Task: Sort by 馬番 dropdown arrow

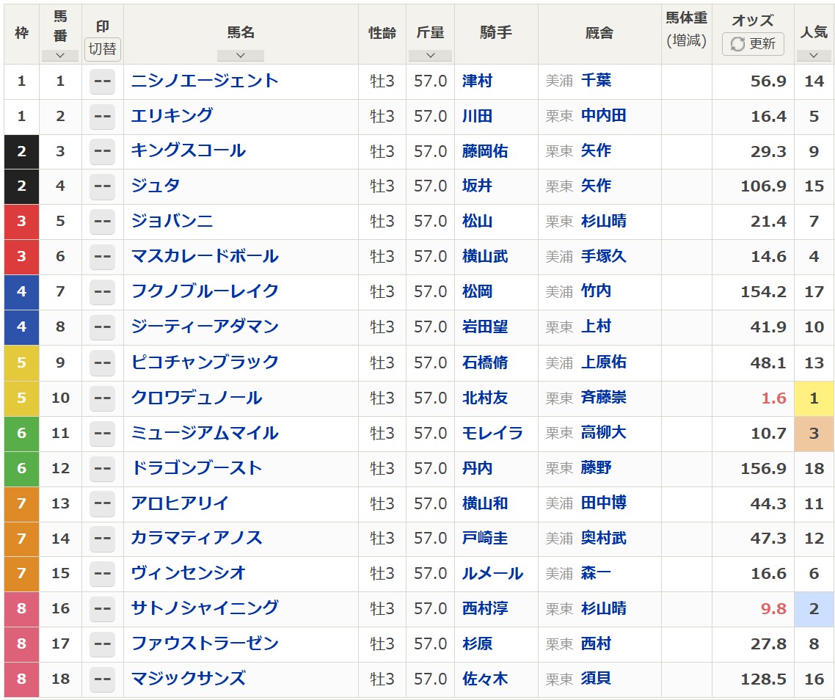Action: (60, 56)
